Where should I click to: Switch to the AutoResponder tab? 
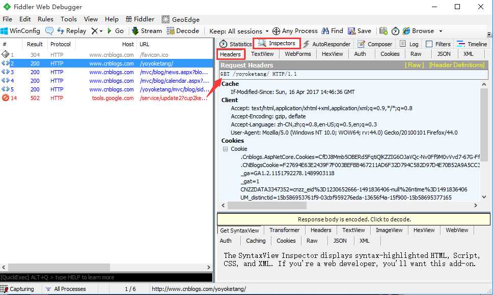pos(327,44)
